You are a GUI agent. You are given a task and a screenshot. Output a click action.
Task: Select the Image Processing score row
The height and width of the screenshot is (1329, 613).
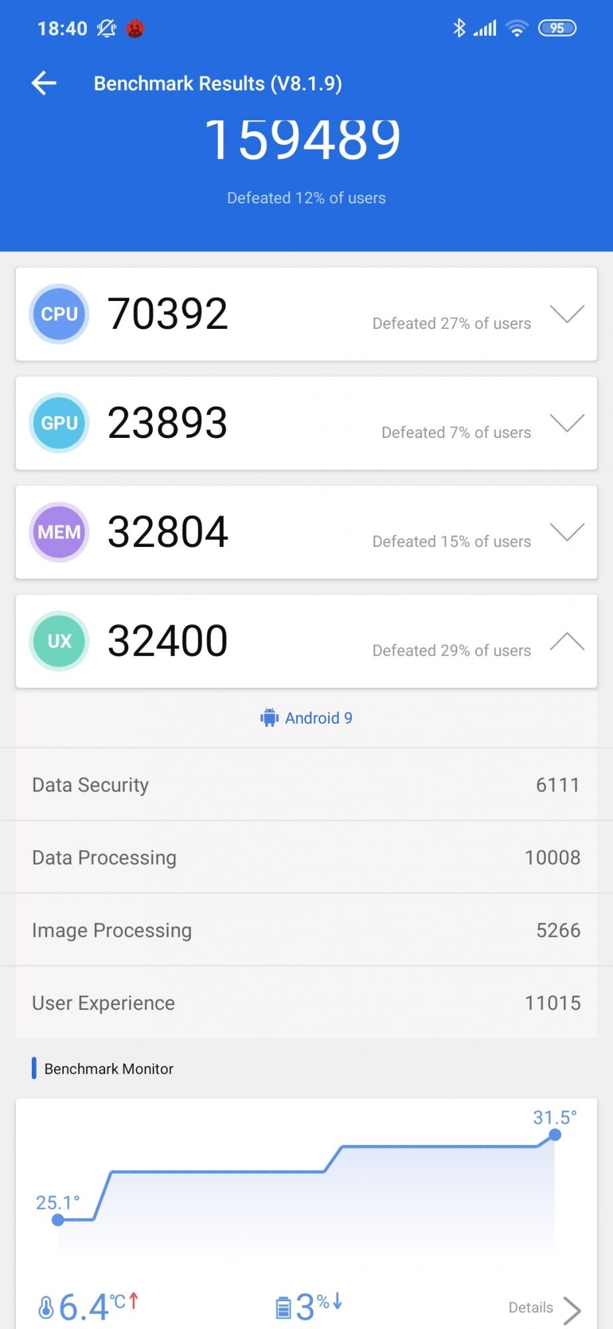pos(306,930)
